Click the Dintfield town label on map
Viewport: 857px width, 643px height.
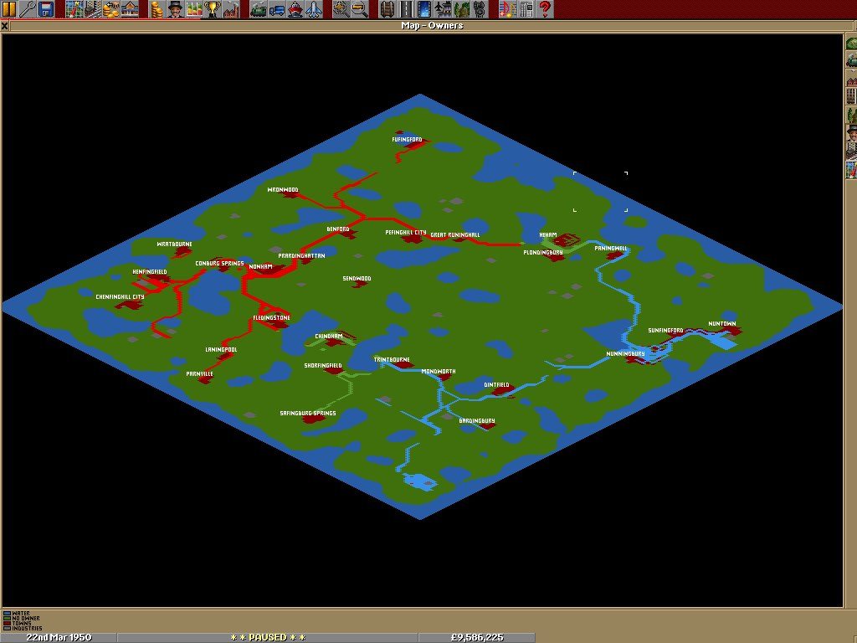497,385
